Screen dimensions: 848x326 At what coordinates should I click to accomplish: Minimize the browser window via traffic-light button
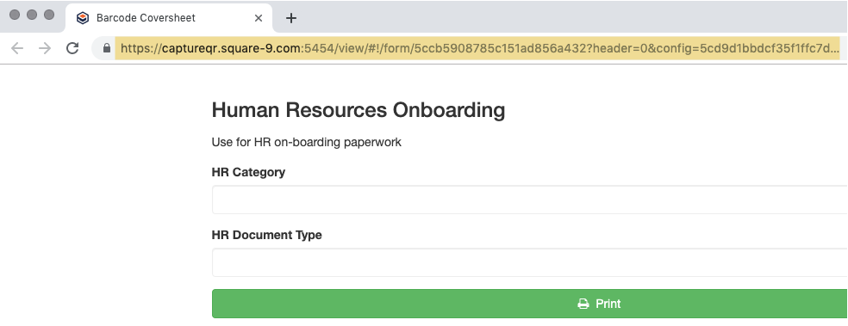click(32, 15)
